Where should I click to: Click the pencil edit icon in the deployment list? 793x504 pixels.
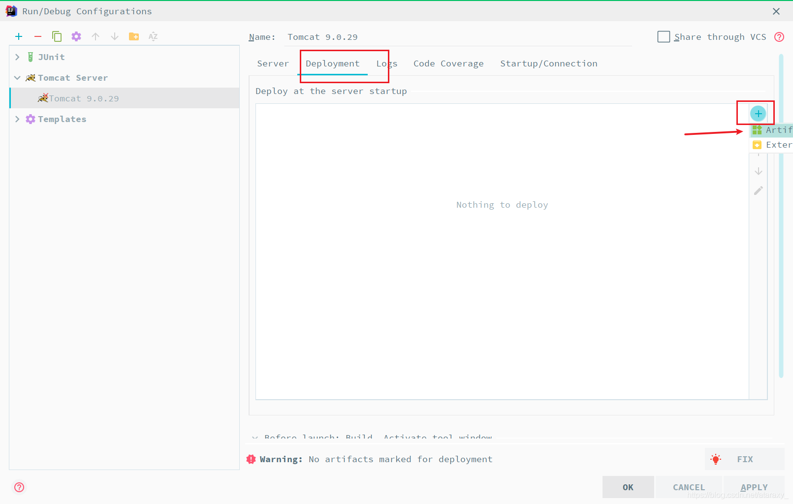click(x=759, y=190)
